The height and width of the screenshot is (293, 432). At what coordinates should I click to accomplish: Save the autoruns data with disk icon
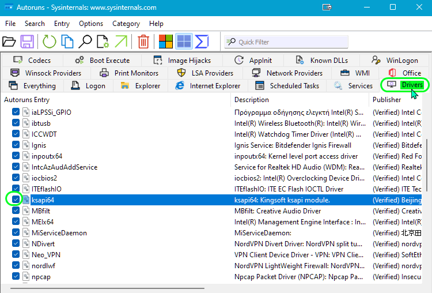point(27,42)
